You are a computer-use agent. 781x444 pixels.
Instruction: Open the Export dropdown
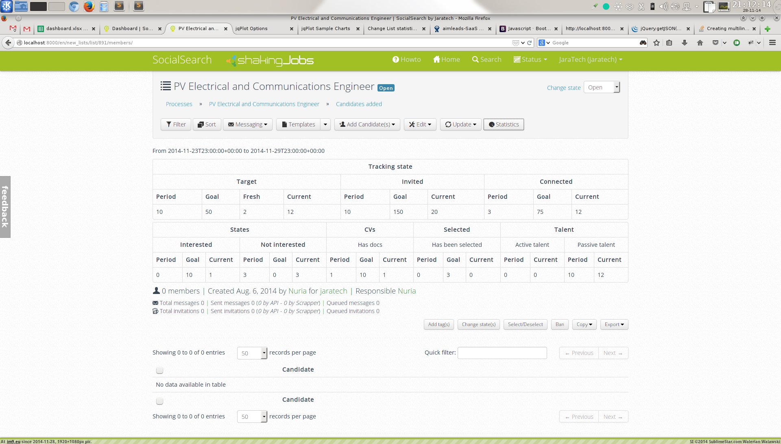(x=614, y=324)
